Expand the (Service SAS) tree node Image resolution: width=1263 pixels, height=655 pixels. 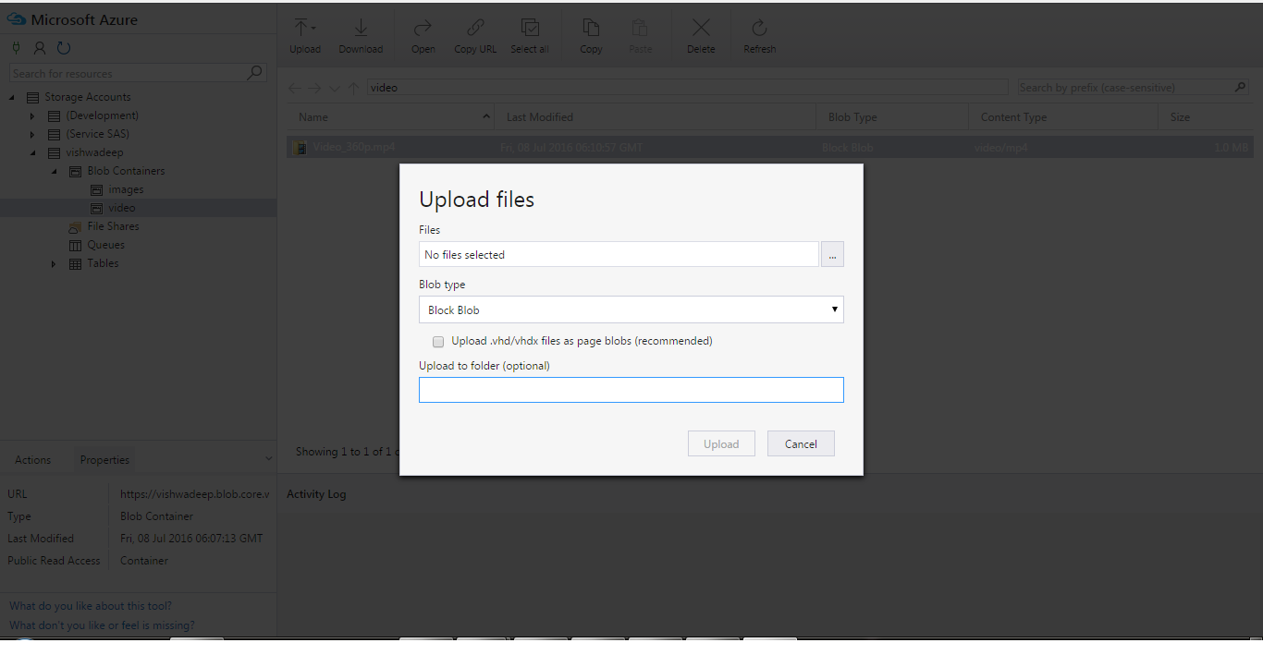[x=32, y=134]
